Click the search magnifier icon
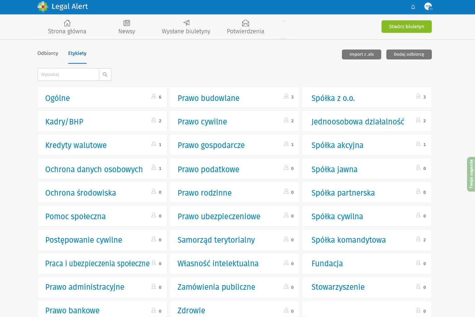Viewport: 475px width, 317px height. [105, 75]
